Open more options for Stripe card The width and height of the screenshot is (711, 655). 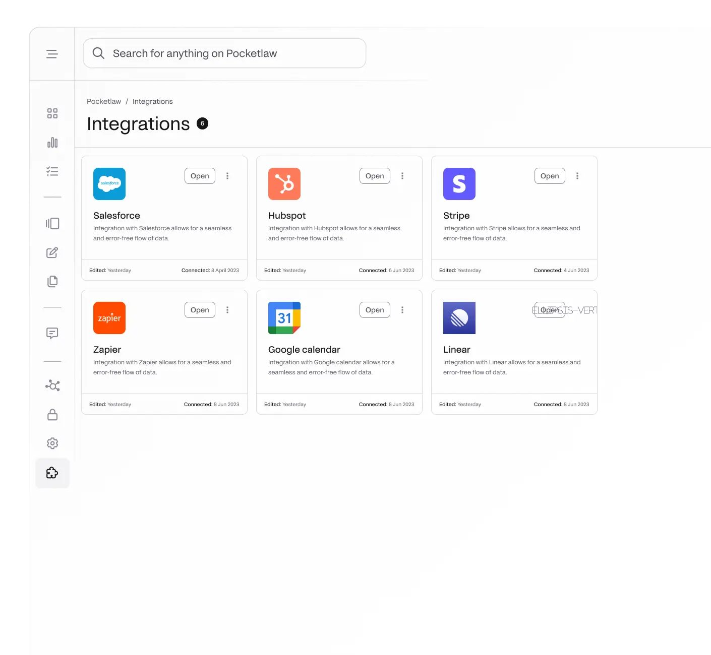pyautogui.click(x=577, y=176)
